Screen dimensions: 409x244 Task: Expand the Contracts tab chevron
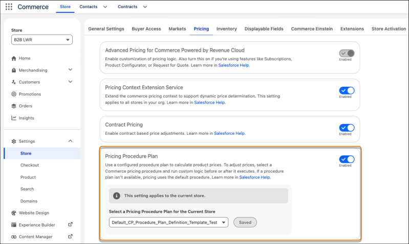[145, 7]
